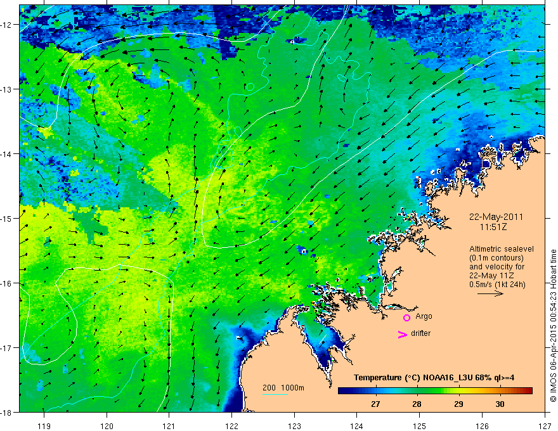558x431 pixels.
Task: Click the 121 longitude axis label
Action: [169, 426]
